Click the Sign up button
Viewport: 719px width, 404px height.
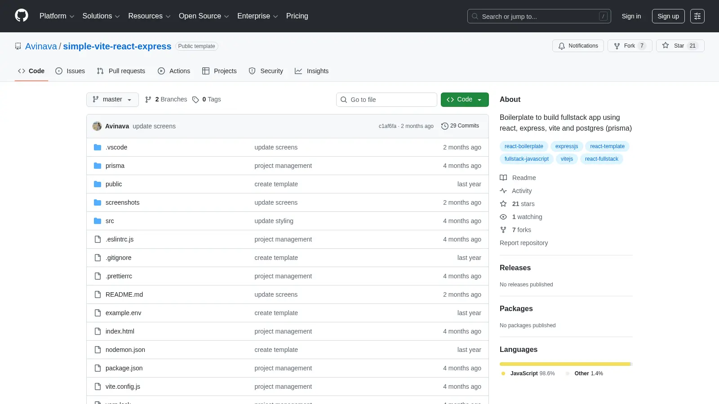tap(668, 16)
